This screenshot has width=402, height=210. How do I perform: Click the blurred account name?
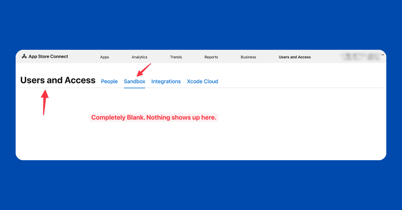click(x=360, y=57)
